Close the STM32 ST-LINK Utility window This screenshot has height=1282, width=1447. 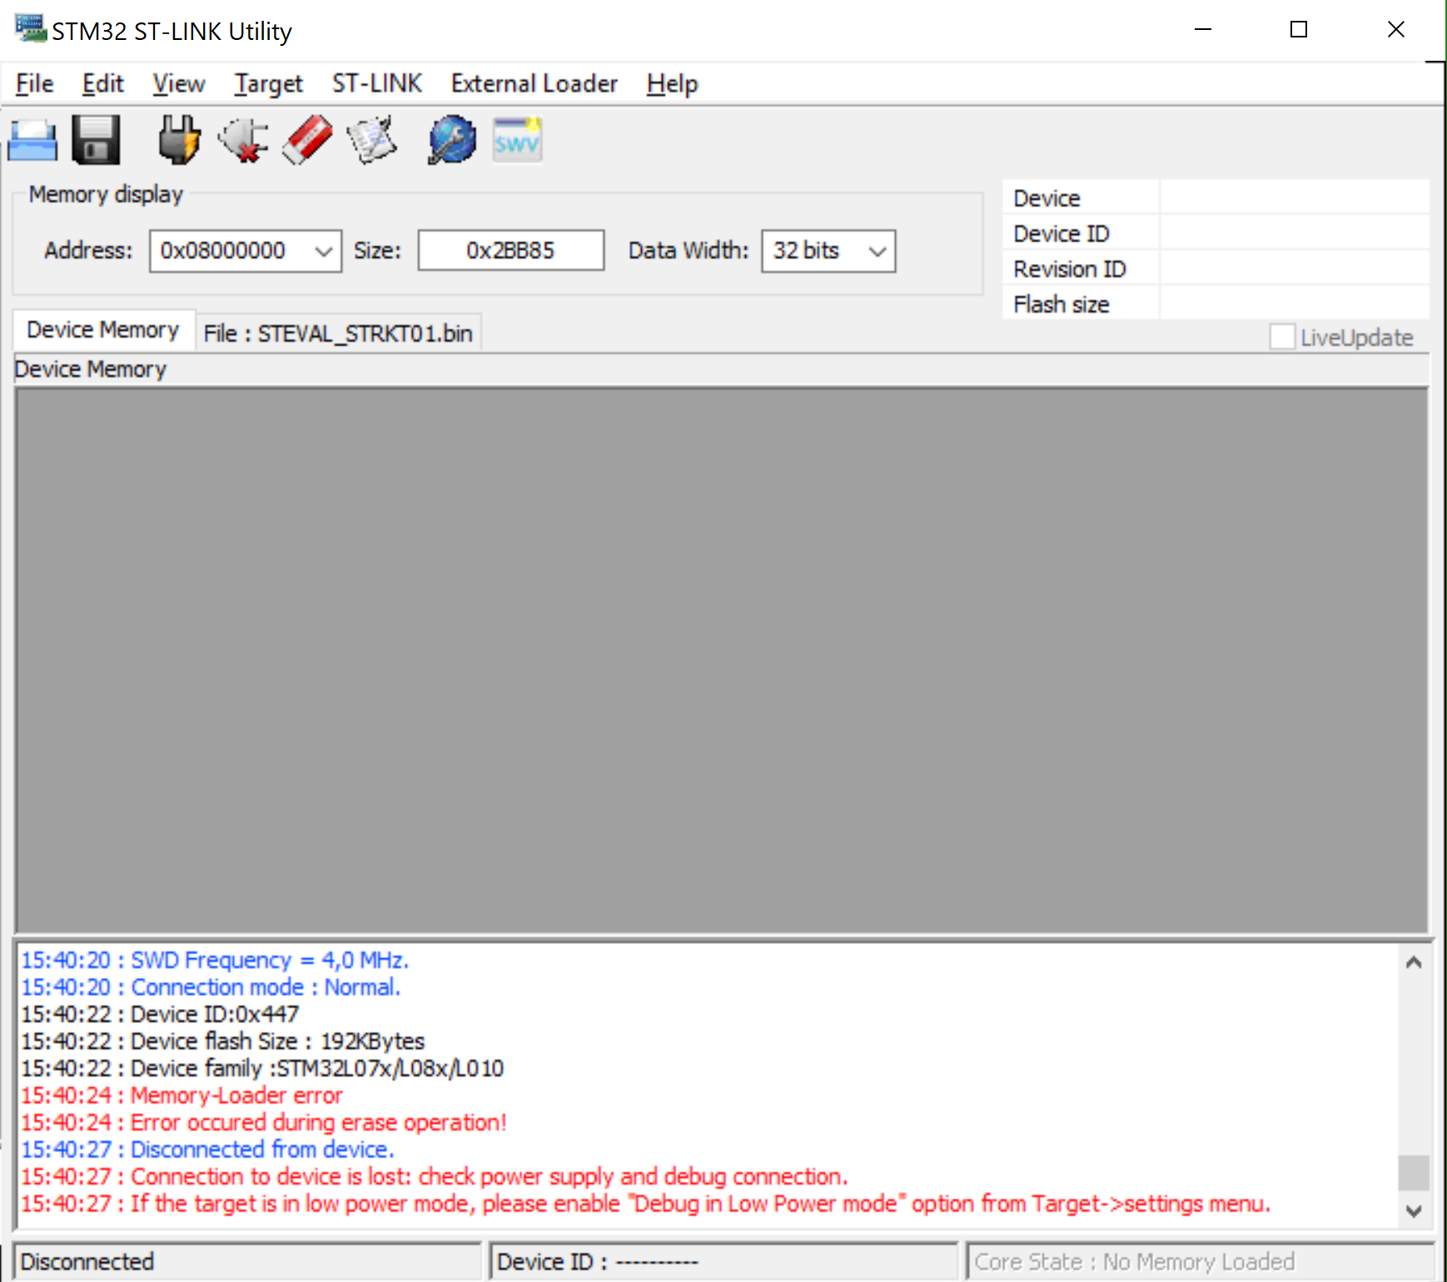point(1396,30)
